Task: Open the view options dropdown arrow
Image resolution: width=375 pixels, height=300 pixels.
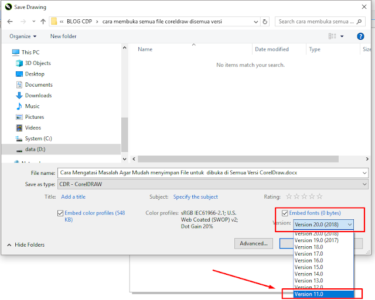Action: [342, 36]
